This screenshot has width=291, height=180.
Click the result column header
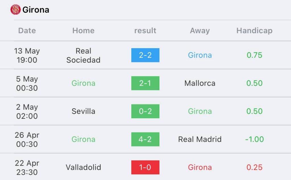(x=145, y=31)
